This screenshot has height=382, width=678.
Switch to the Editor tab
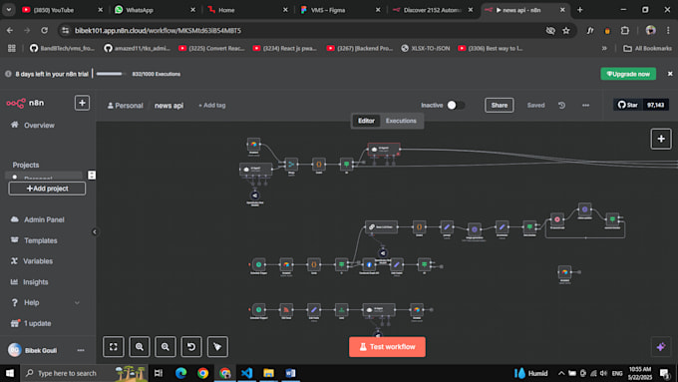[x=366, y=121]
